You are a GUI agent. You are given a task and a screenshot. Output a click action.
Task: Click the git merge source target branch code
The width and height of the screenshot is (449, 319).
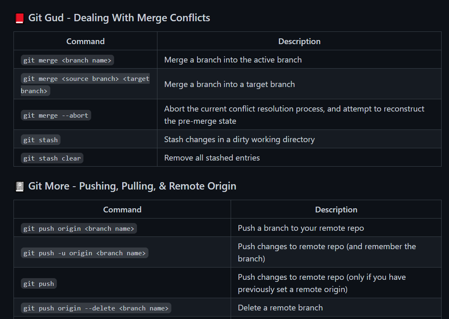[x=85, y=85]
